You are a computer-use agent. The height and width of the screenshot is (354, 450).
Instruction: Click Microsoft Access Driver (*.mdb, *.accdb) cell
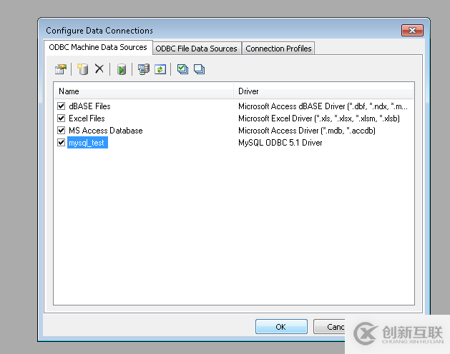(x=307, y=131)
